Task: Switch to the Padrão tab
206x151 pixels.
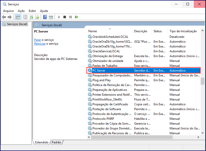Action: [x=57, y=142]
